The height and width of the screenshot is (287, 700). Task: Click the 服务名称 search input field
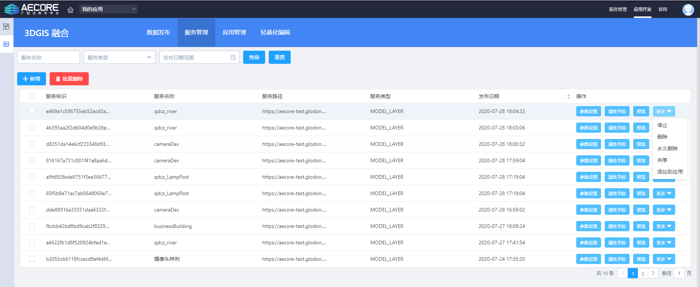49,58
